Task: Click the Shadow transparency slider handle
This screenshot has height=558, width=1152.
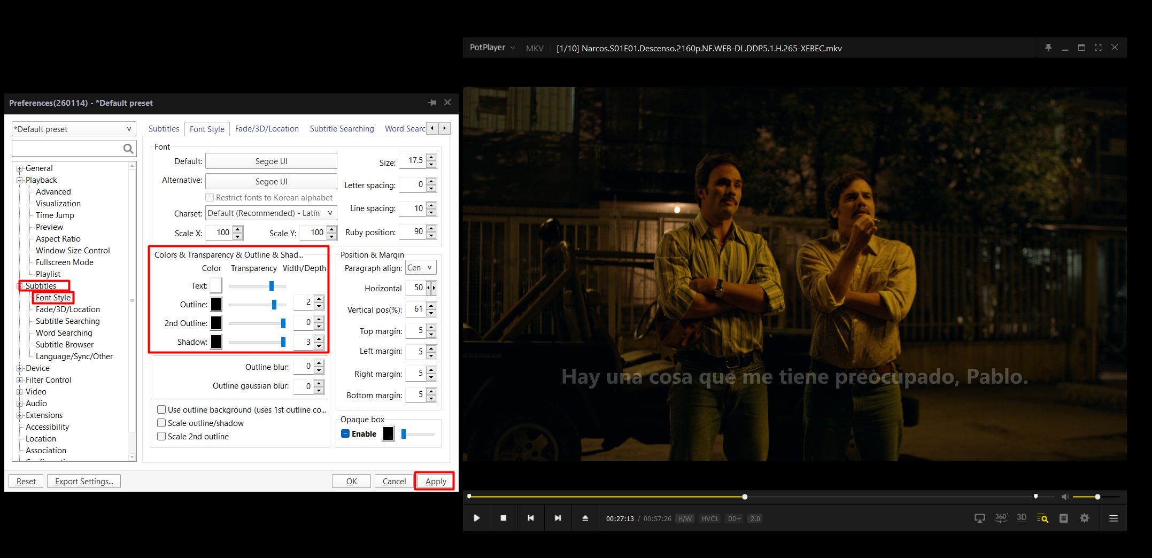Action: pos(283,342)
